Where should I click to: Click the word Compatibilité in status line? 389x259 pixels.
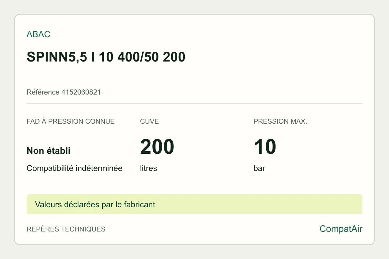point(50,168)
